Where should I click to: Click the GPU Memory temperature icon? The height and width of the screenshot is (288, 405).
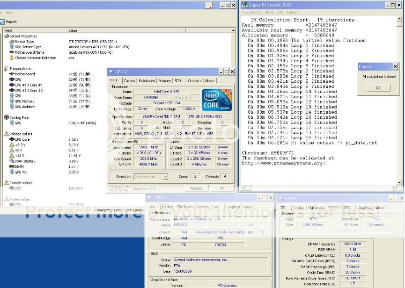pyautogui.click(x=12, y=101)
